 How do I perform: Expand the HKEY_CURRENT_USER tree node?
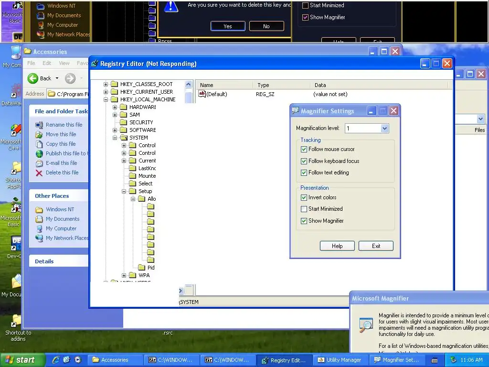tap(106, 92)
